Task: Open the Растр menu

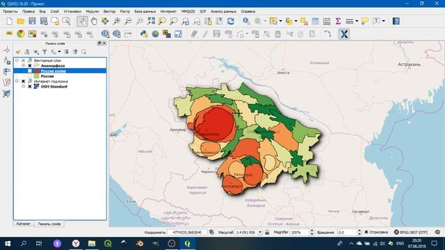Action: coord(125,11)
